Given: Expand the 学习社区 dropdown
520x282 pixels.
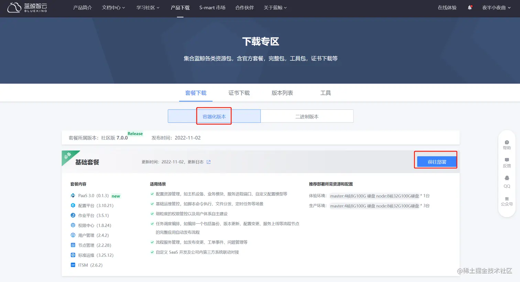Looking at the screenshot, I should (x=148, y=8).
